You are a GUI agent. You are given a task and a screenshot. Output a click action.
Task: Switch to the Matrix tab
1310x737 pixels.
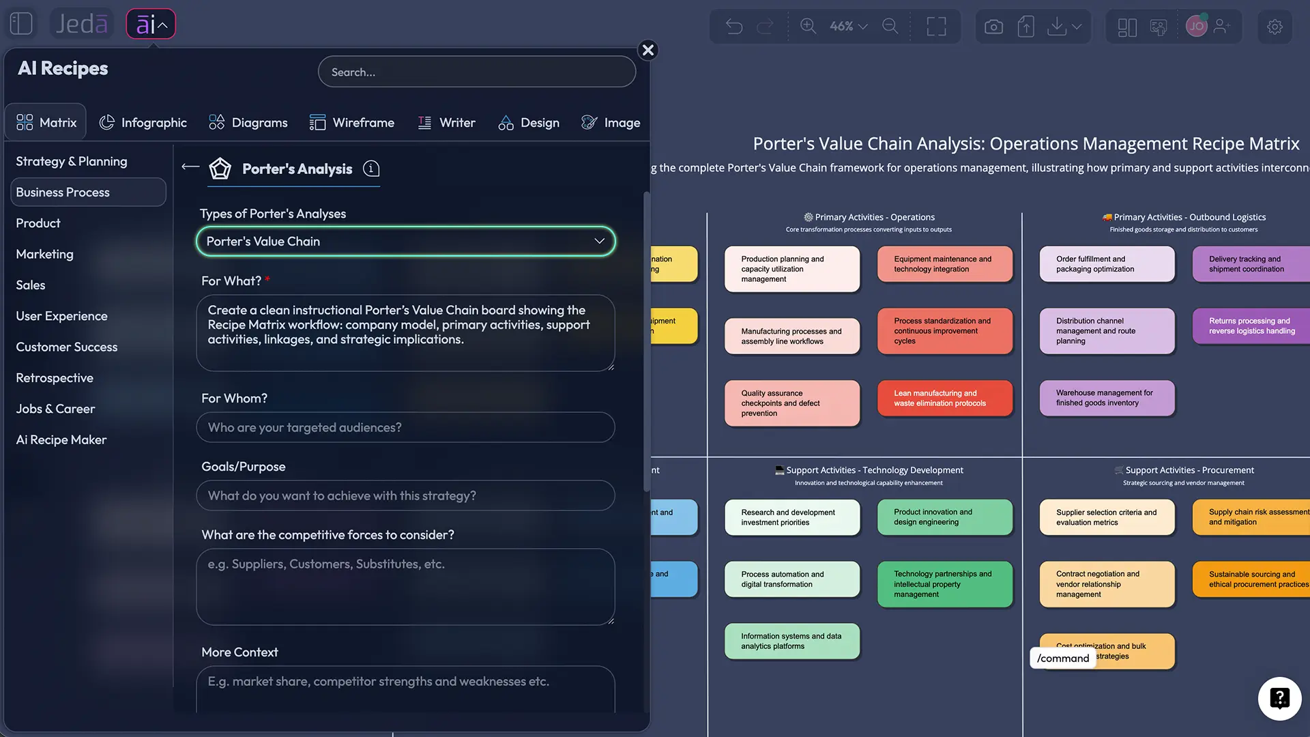coord(46,122)
